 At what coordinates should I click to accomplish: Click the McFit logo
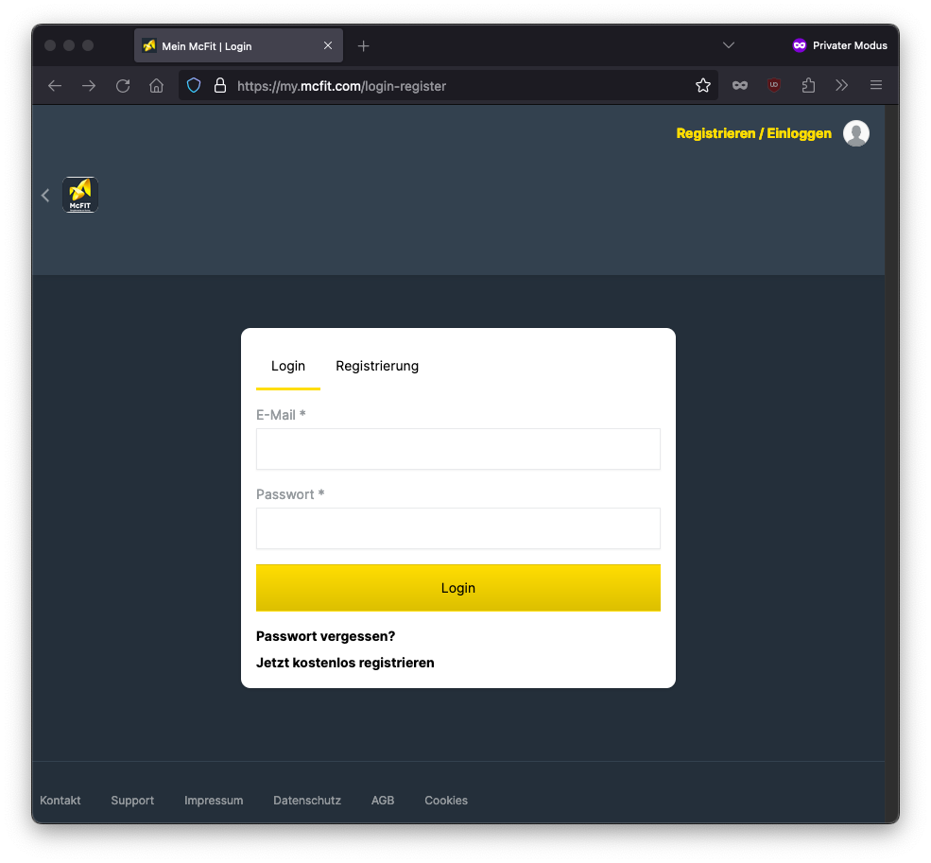click(80, 195)
